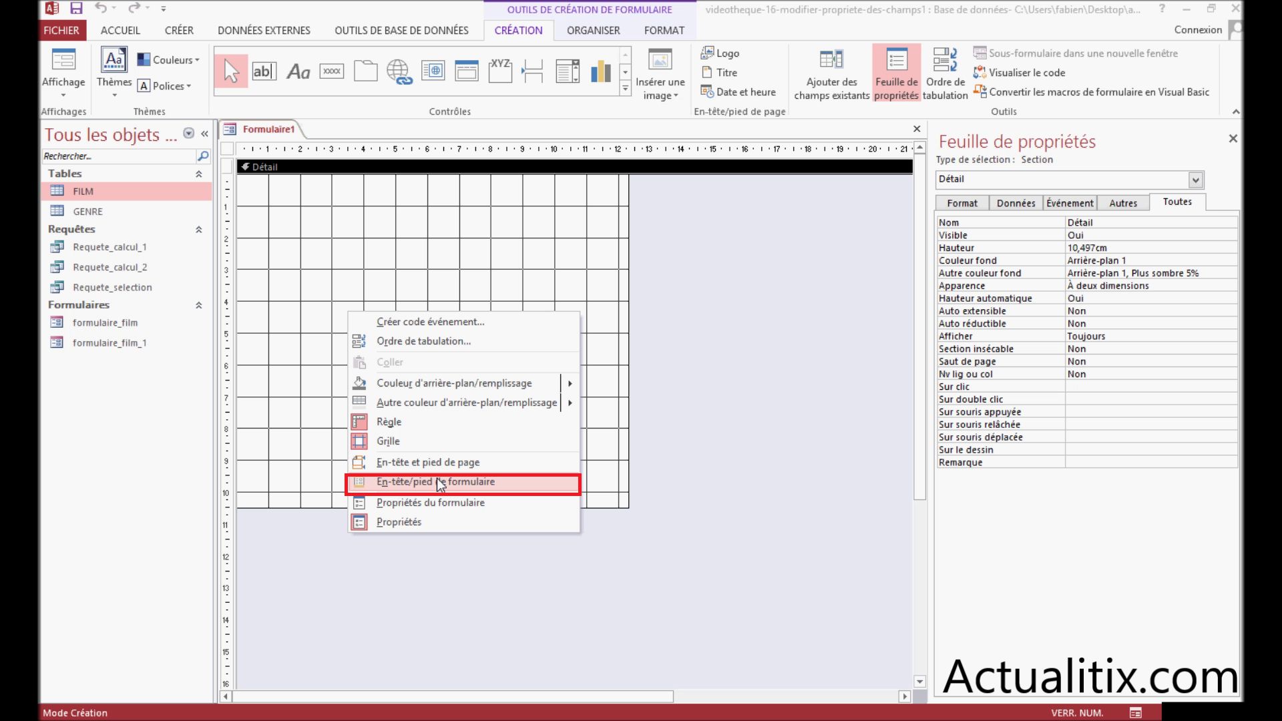1282x721 pixels.
Task: Choose Créer code événement from context menu
Action: point(463,322)
